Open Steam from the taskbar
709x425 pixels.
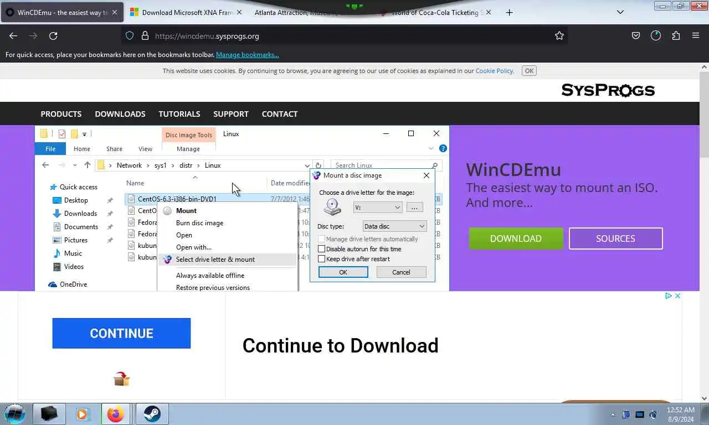pyautogui.click(x=152, y=414)
